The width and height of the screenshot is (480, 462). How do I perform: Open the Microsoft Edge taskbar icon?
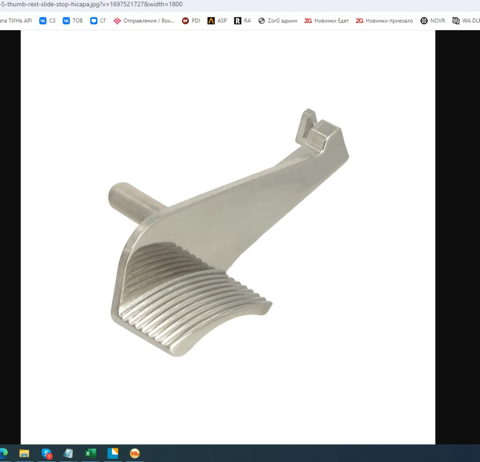tap(4, 453)
